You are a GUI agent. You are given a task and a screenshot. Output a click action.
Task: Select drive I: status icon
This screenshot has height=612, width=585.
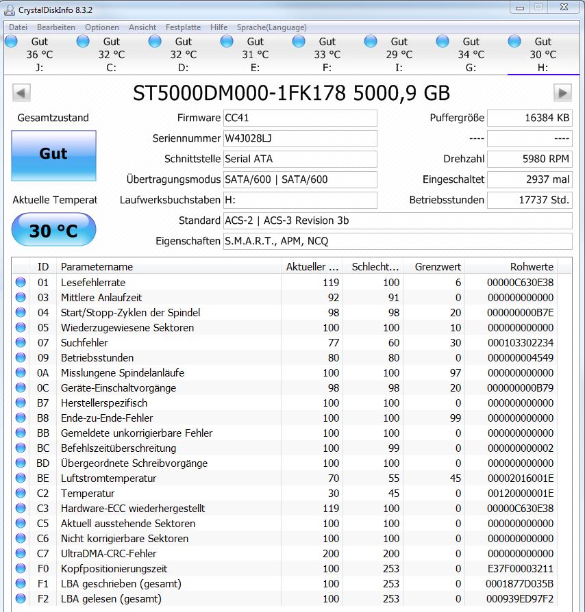(x=371, y=41)
